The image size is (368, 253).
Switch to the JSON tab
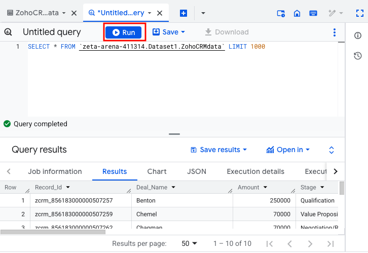click(x=197, y=171)
